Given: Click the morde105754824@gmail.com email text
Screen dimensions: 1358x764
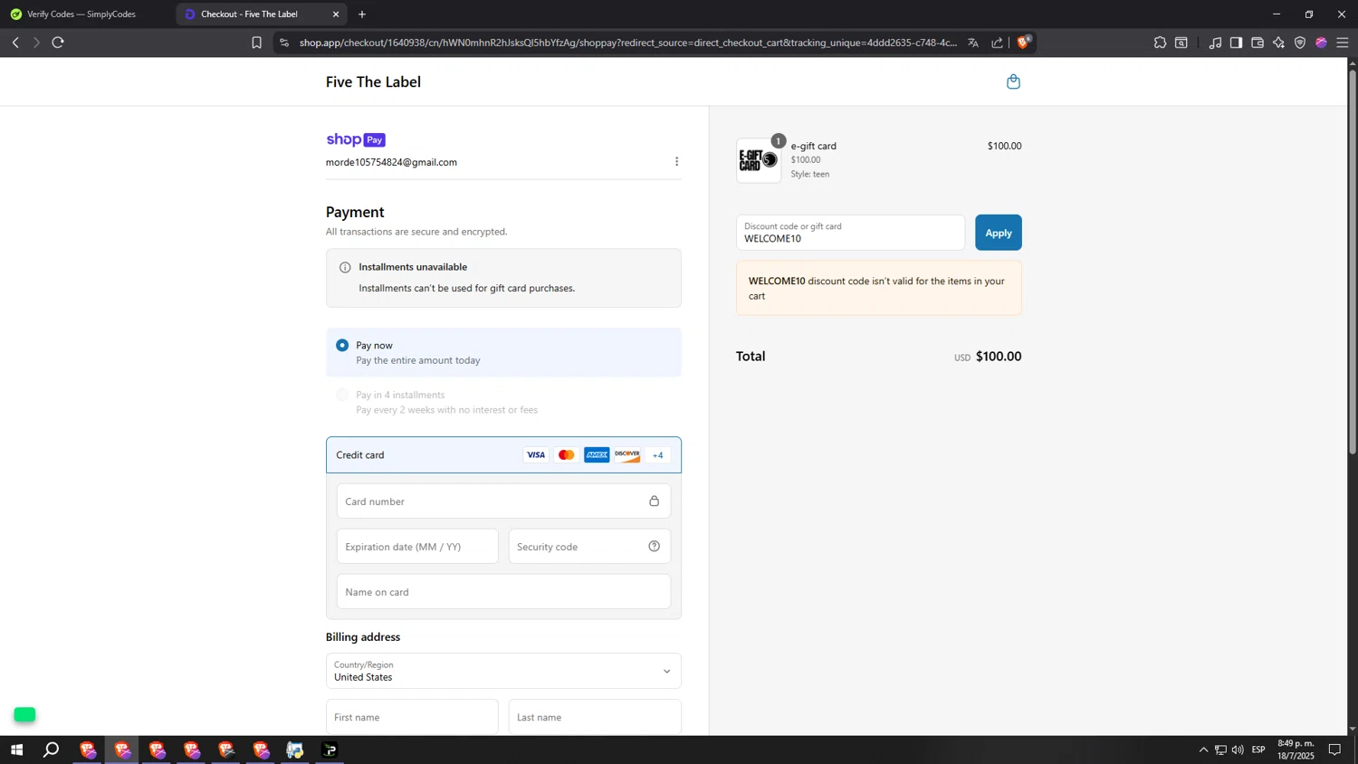Looking at the screenshot, I should [391, 162].
